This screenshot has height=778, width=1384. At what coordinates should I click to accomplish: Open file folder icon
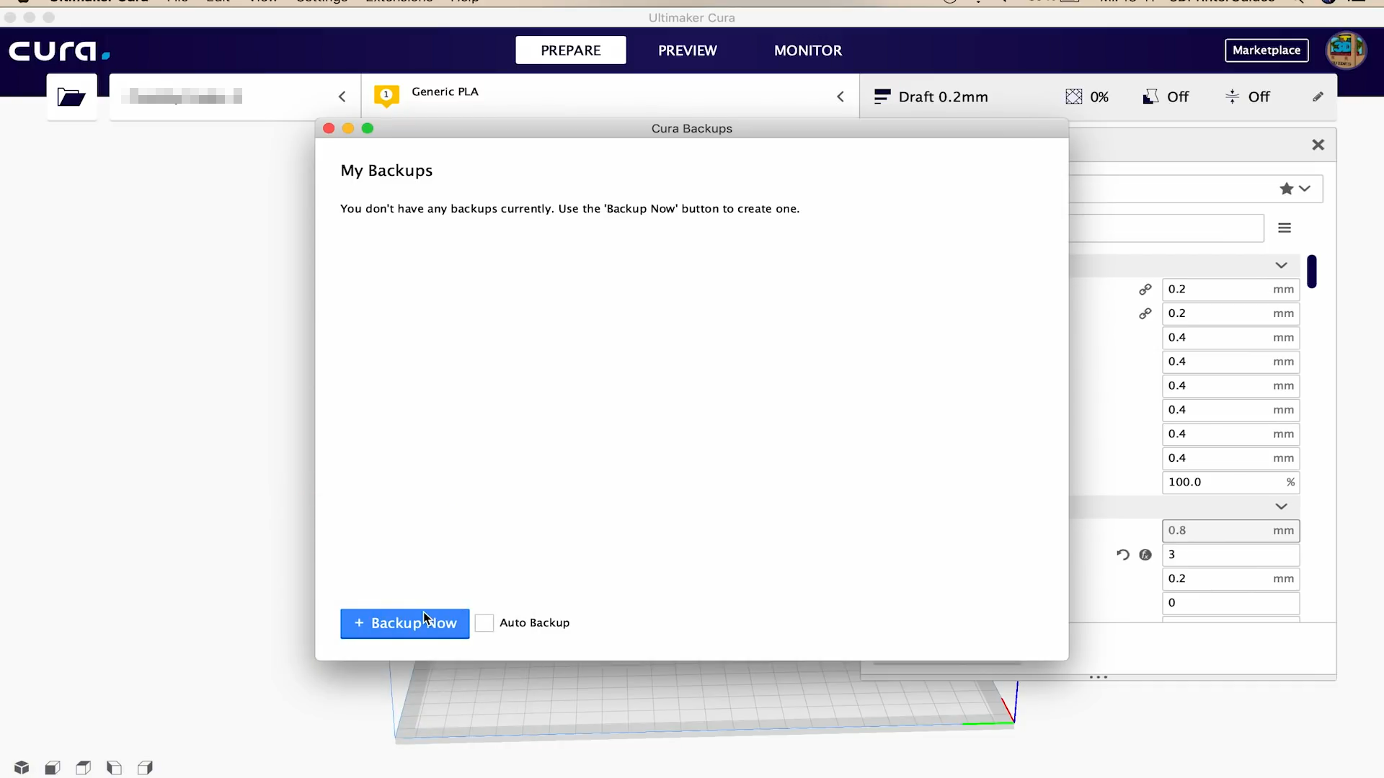coord(71,97)
